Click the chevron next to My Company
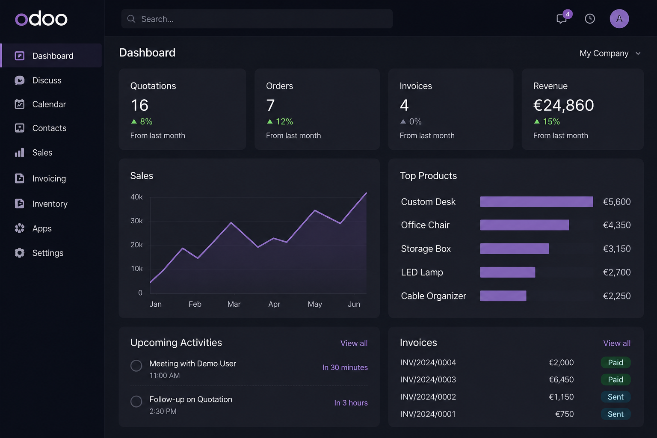This screenshot has width=657, height=438. [x=638, y=53]
